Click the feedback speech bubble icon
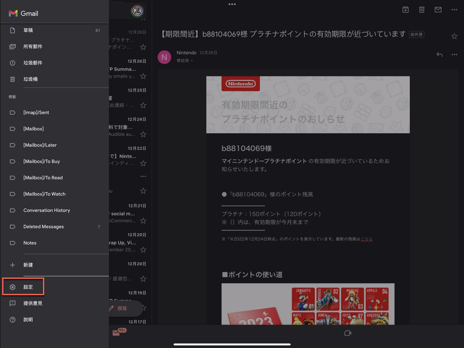 (x=12, y=303)
